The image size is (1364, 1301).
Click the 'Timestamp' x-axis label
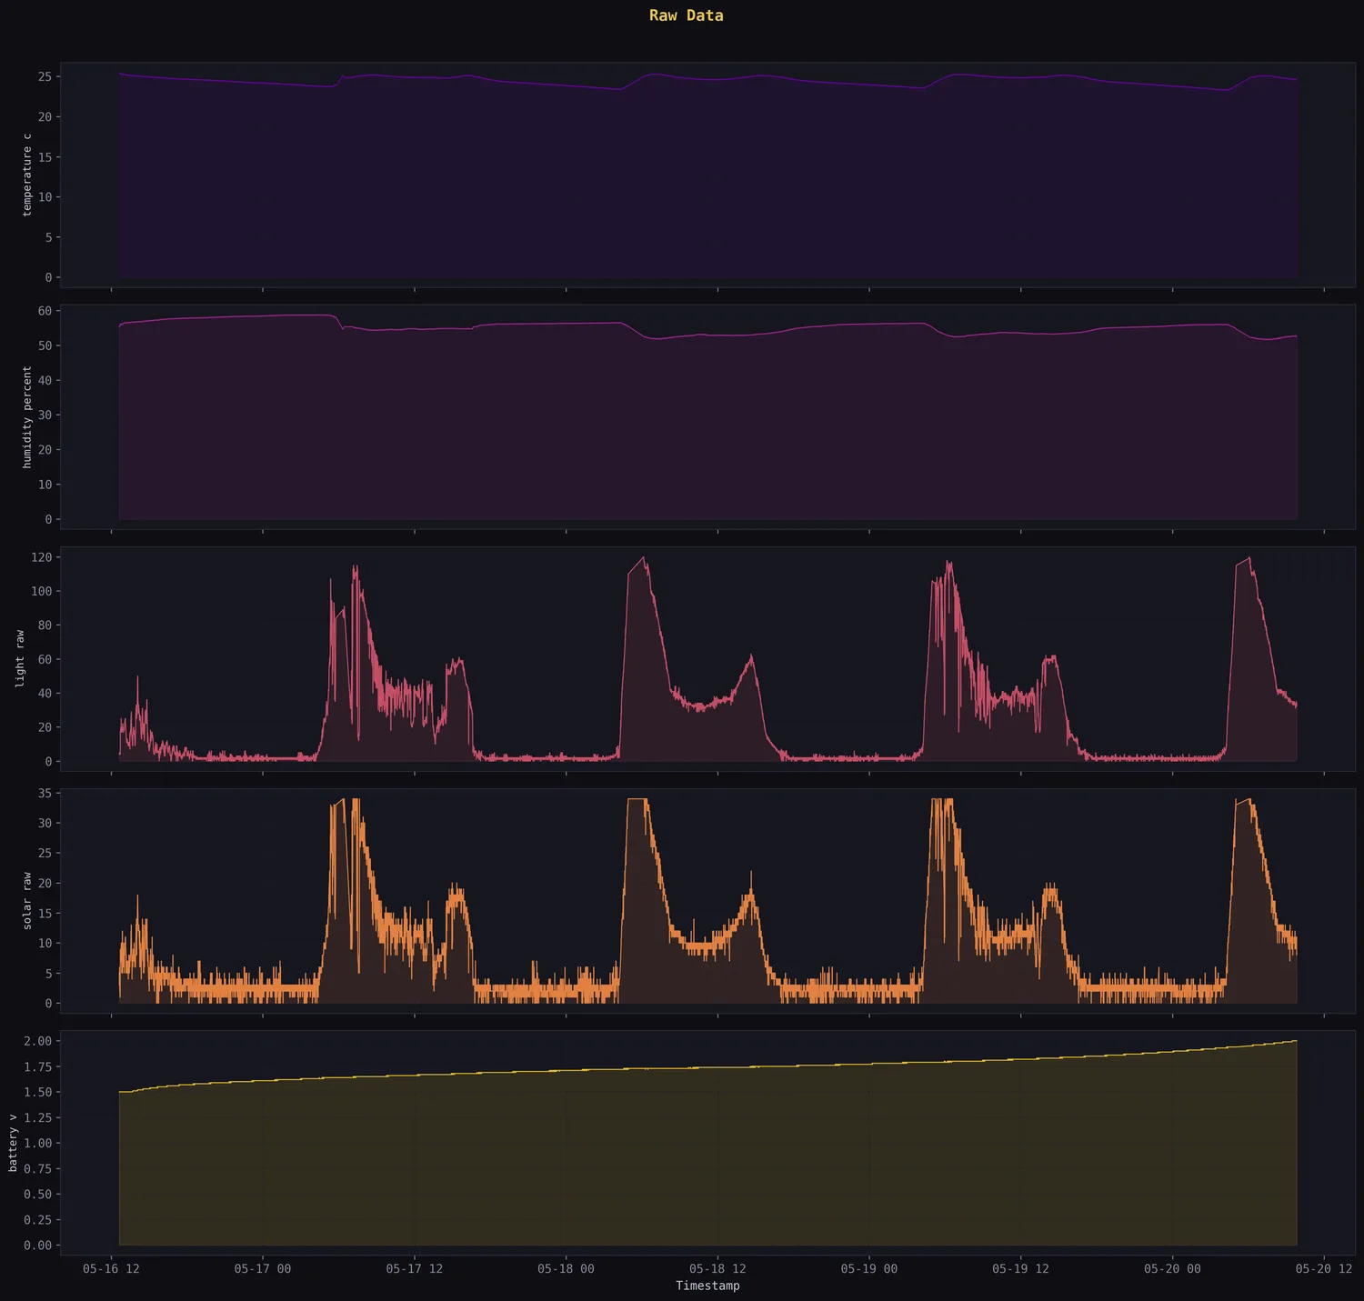(x=707, y=1286)
